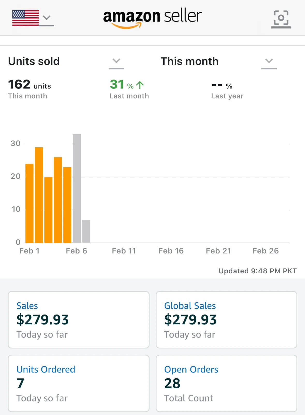Tap the Feb 16 axis label

point(171,251)
